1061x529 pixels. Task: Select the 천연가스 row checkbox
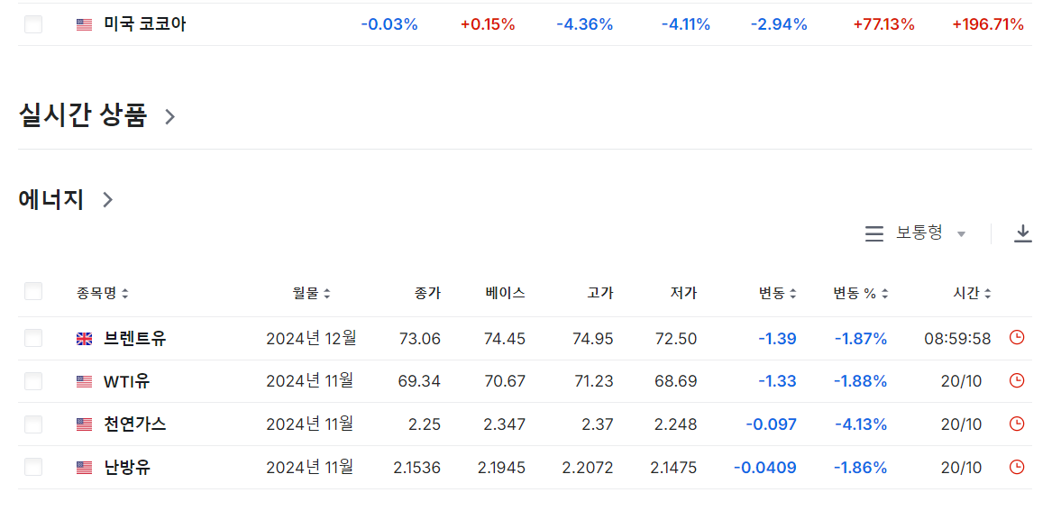33,424
